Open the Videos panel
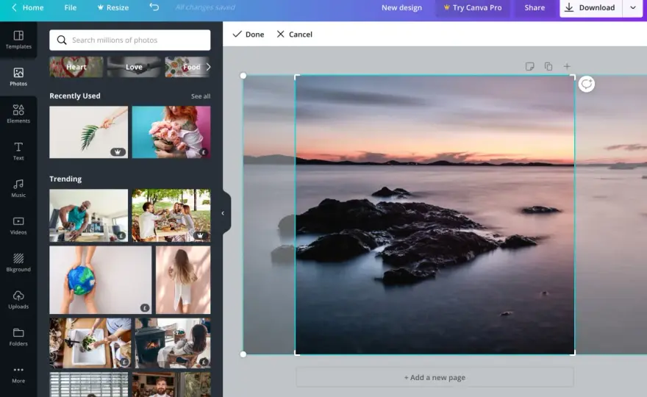 pos(18,225)
